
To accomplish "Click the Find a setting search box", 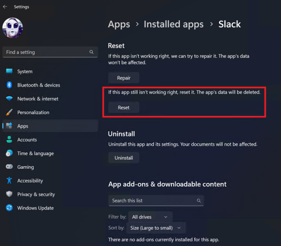I will coord(50,52).
